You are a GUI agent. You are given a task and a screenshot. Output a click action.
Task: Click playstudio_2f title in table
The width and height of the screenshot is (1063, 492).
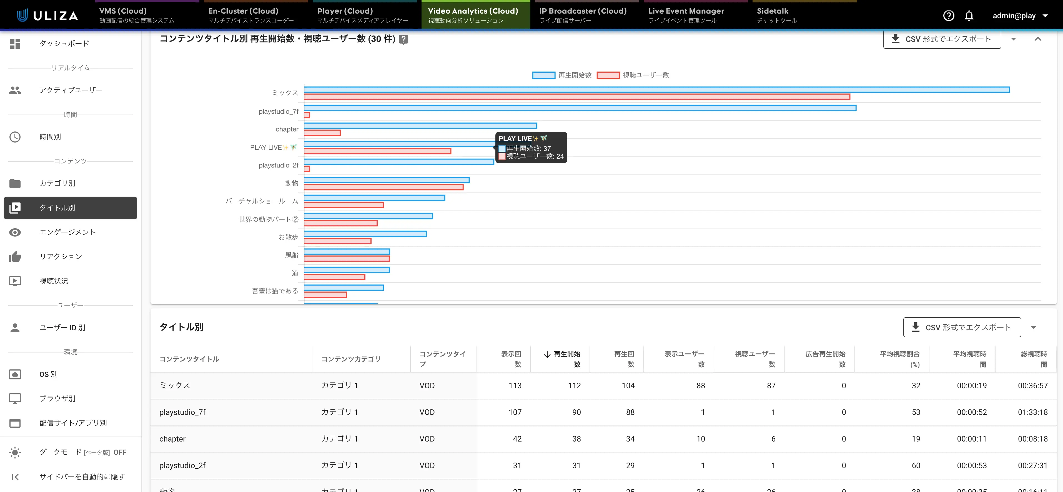click(182, 466)
